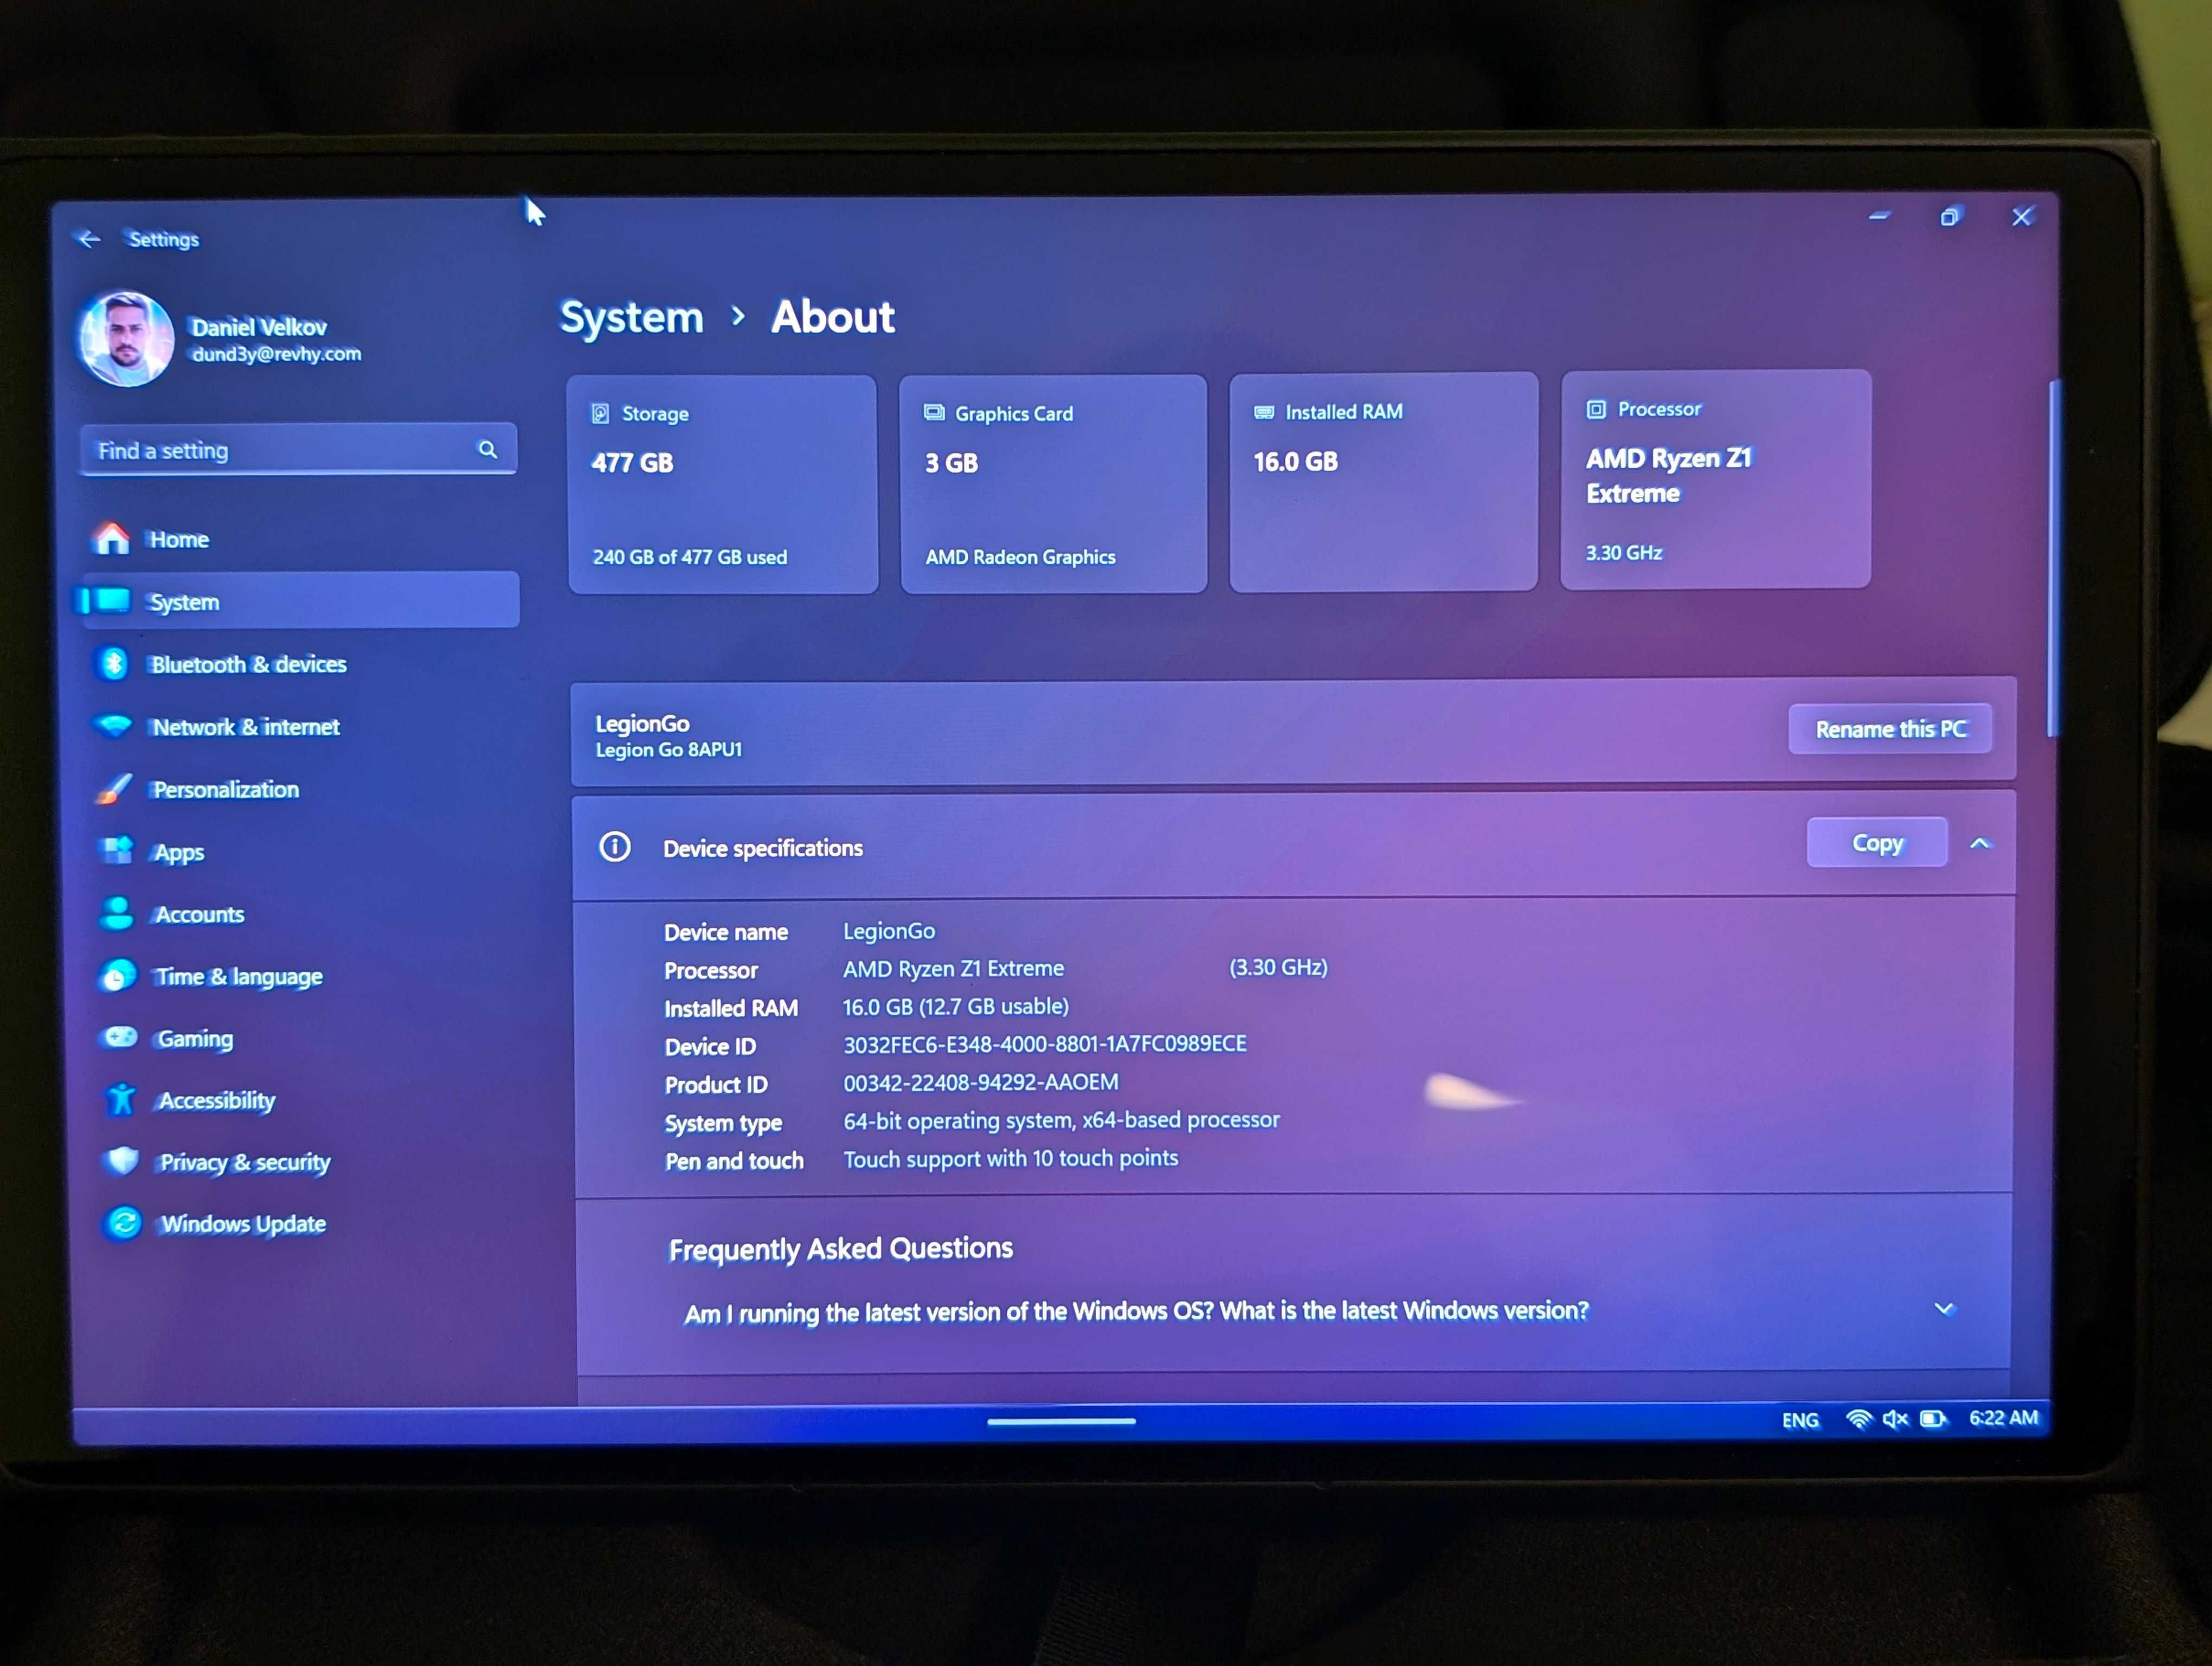Click the Storage drive icon
This screenshot has width=2212, height=1666.
(600, 413)
